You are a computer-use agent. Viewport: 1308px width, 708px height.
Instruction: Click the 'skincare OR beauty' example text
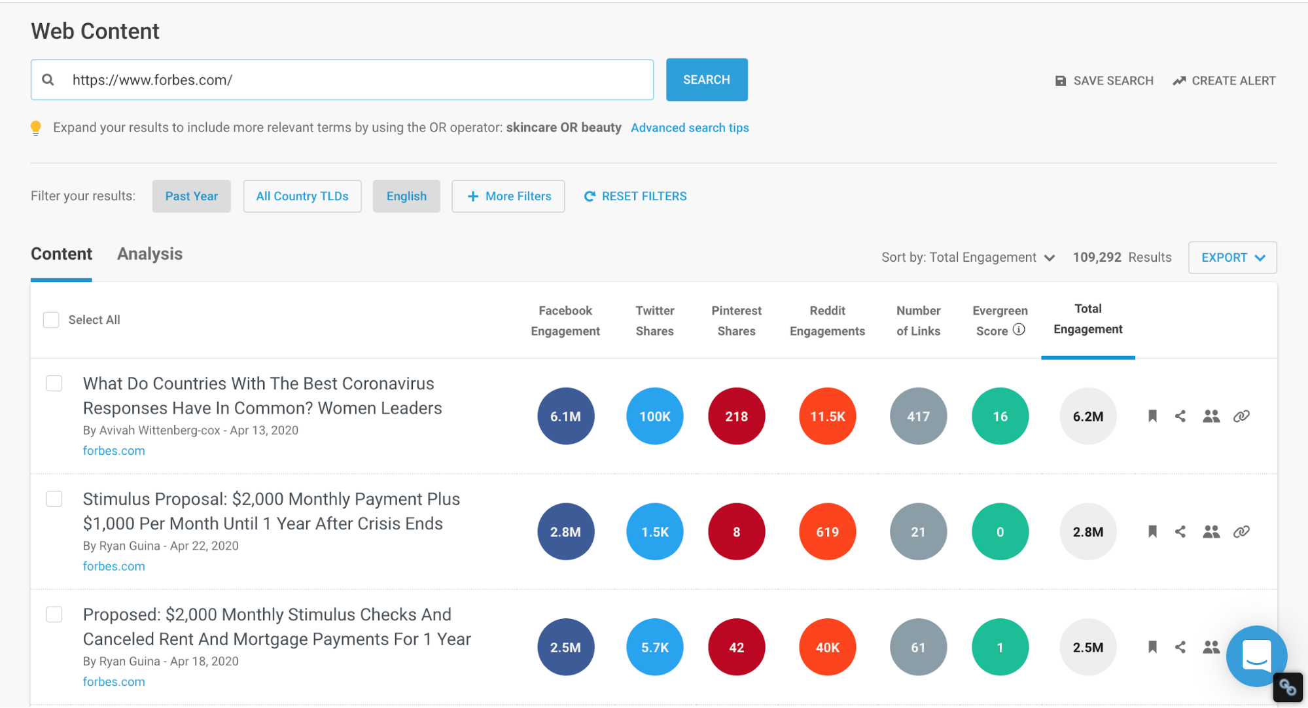click(563, 128)
